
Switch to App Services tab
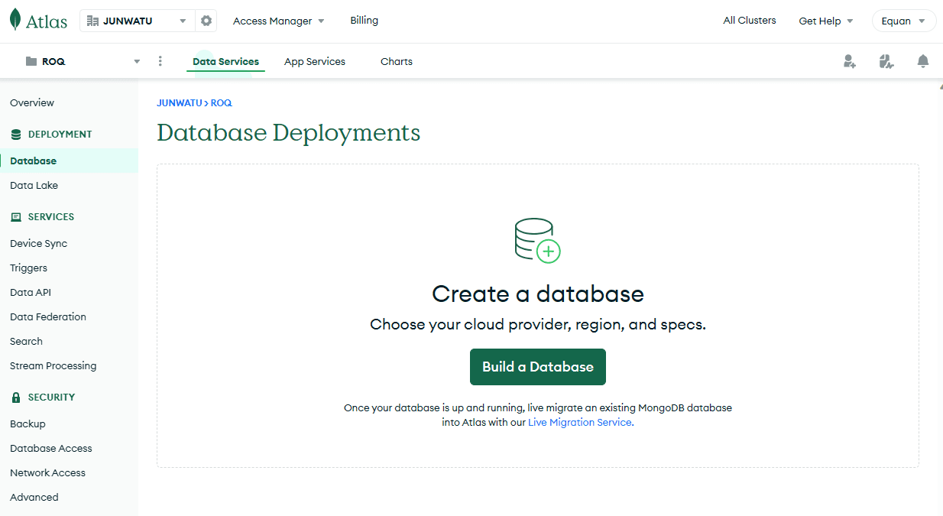315,62
